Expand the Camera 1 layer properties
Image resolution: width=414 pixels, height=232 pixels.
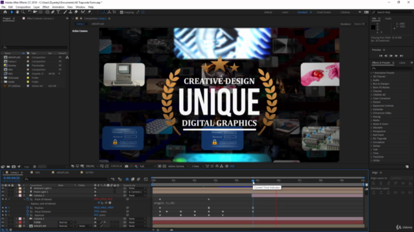pos(17,218)
